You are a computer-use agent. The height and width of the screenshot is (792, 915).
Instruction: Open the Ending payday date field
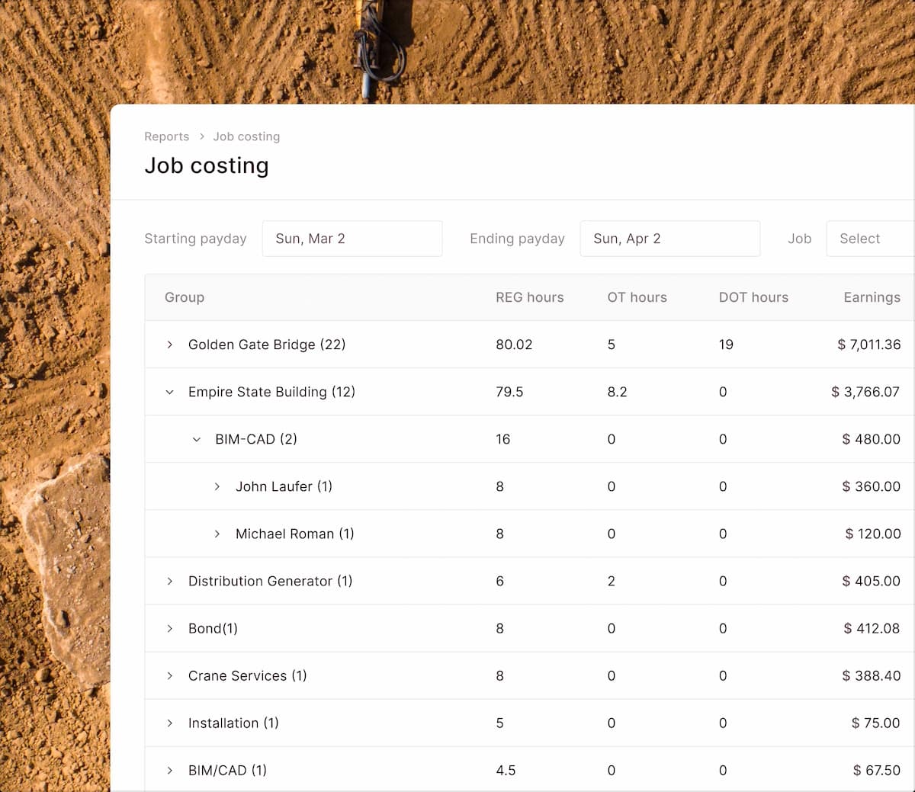click(669, 239)
